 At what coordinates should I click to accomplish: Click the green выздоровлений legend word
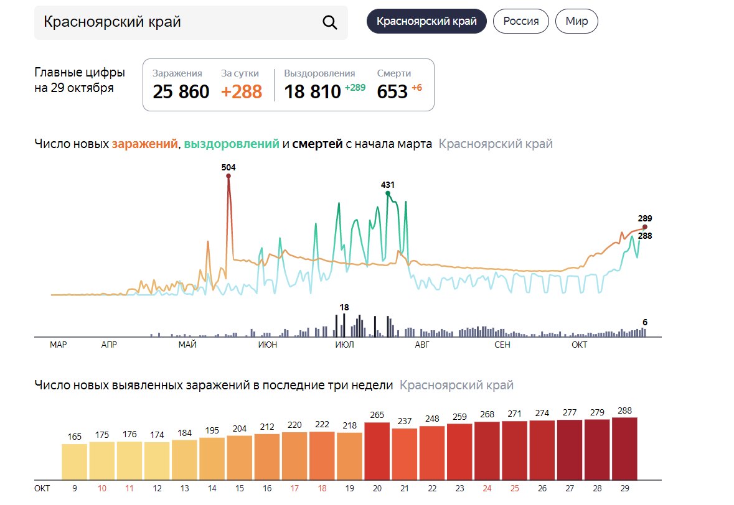[x=232, y=144]
